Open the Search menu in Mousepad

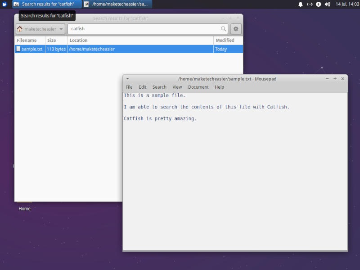[x=159, y=87]
